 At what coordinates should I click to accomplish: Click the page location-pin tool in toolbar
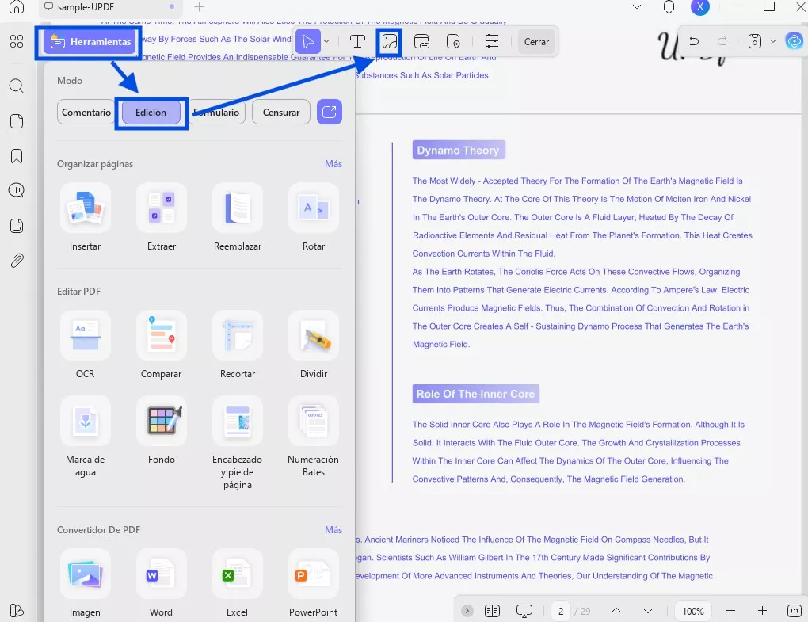pyautogui.click(x=453, y=42)
